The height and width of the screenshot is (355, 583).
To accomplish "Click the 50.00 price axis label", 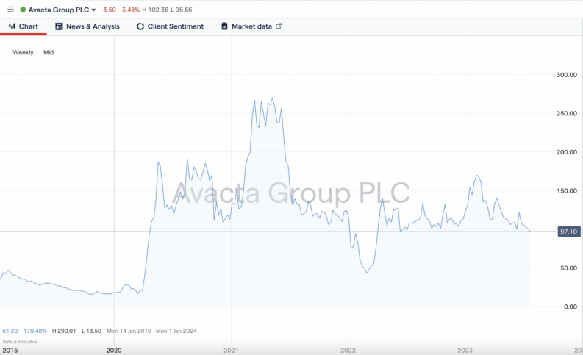I will (x=568, y=268).
